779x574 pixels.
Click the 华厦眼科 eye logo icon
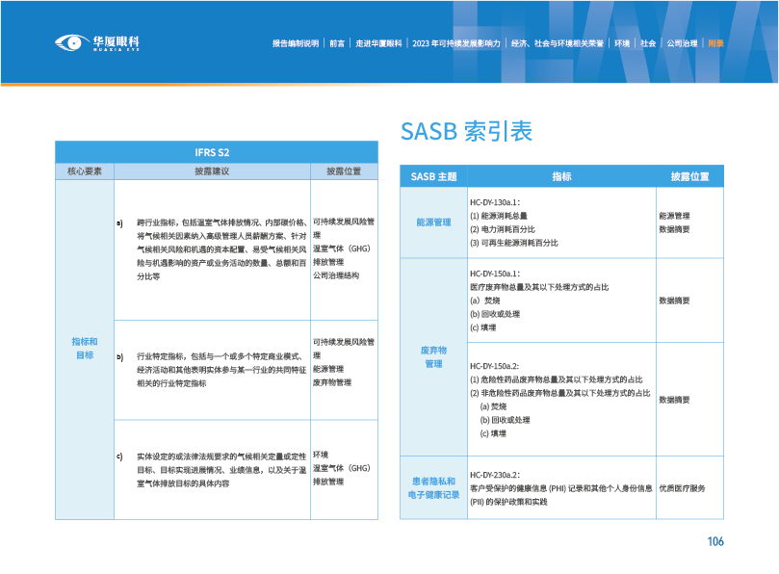69,42
